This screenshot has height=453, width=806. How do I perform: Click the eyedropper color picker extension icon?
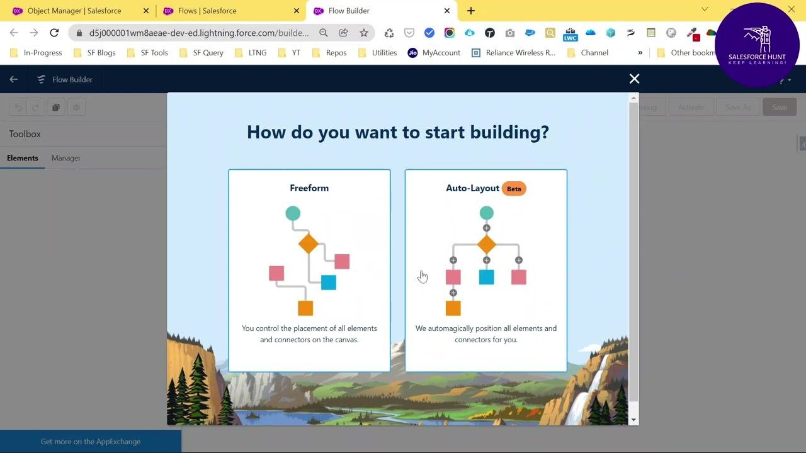coord(692,33)
